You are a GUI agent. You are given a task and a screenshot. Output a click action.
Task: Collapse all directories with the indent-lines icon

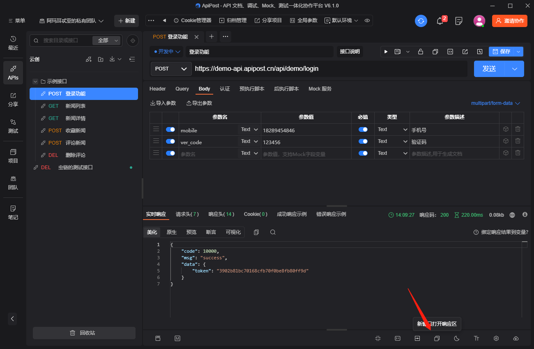(x=132, y=59)
